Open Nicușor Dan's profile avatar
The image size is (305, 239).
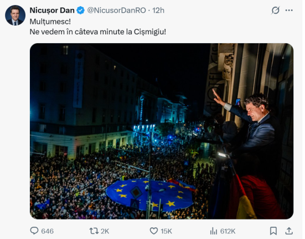tap(15, 16)
